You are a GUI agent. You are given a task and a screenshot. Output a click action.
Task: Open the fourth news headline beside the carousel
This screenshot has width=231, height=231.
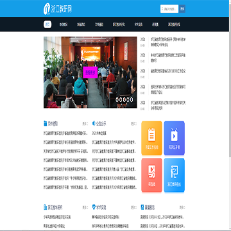168,90
